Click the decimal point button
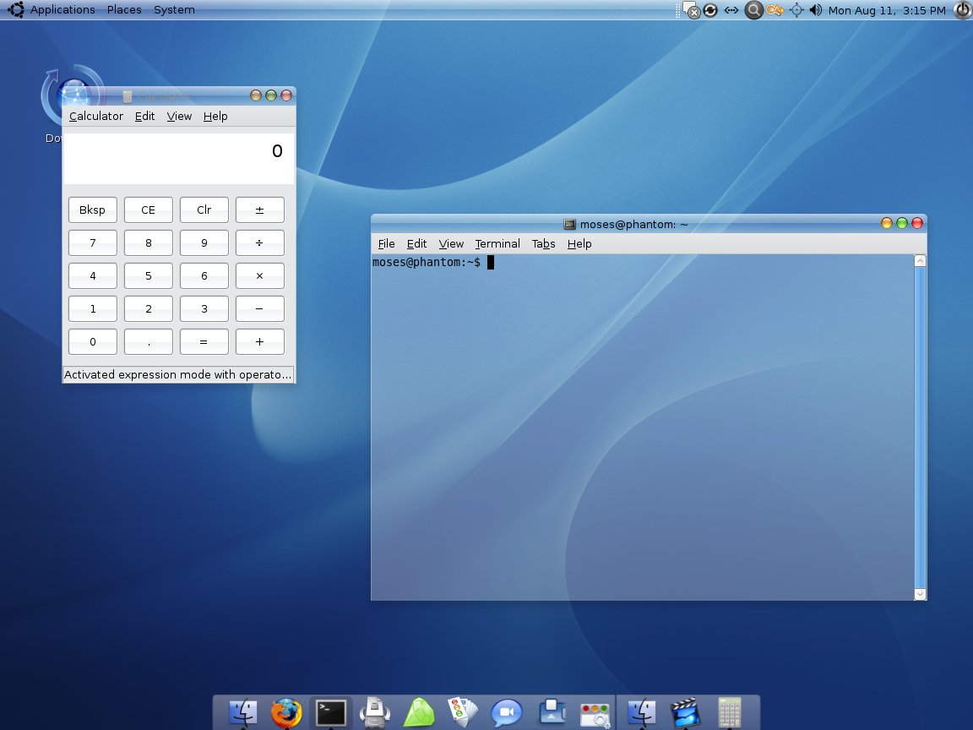Image resolution: width=973 pixels, height=730 pixels. (149, 341)
